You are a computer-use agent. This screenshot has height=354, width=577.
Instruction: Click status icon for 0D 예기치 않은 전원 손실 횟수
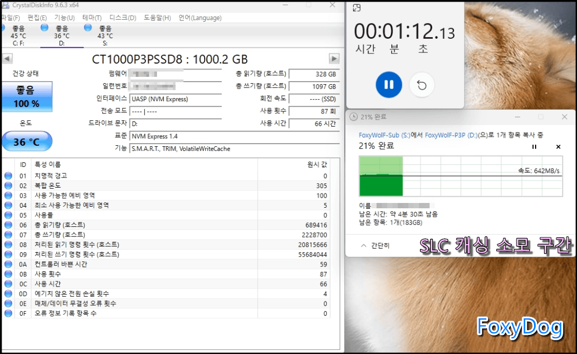(8, 294)
